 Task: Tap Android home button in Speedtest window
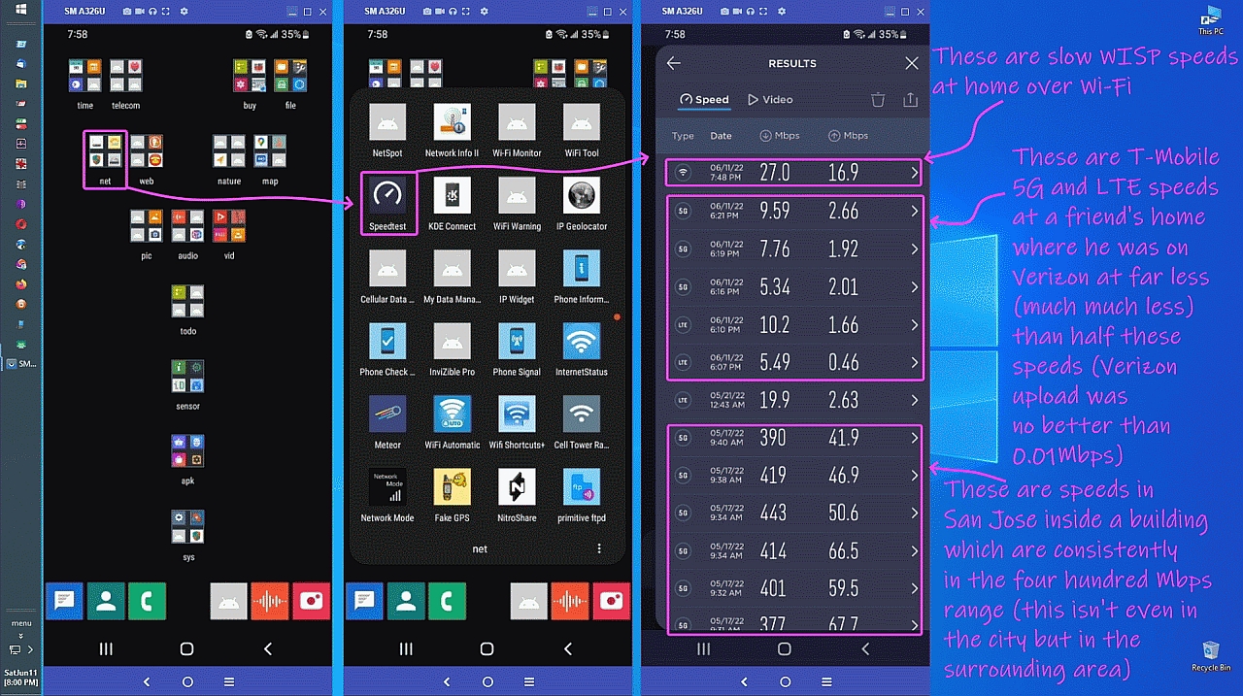tap(784, 648)
